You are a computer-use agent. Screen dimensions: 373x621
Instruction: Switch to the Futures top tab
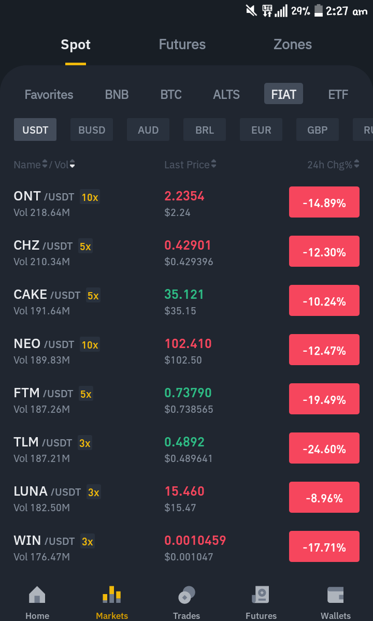tap(182, 45)
